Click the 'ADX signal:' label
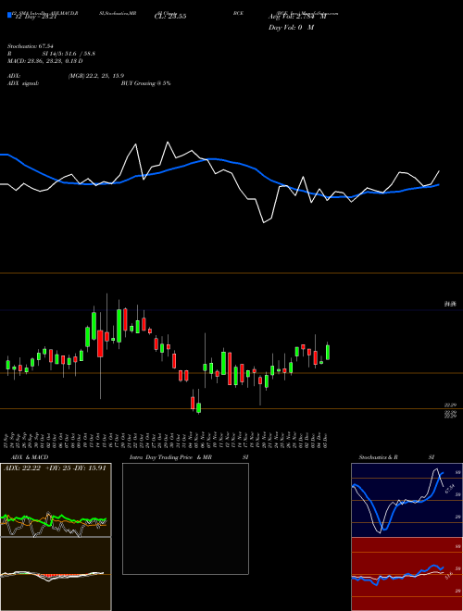Screen dimensions: 463x611 pos(23,83)
